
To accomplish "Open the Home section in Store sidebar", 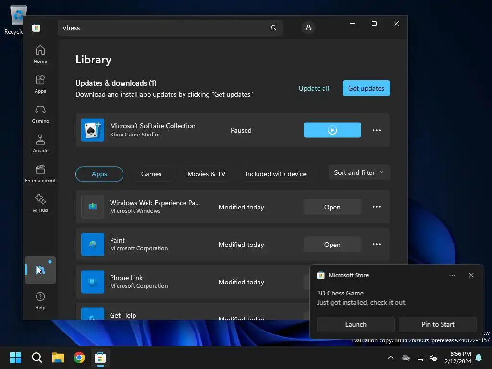I will pos(40,55).
